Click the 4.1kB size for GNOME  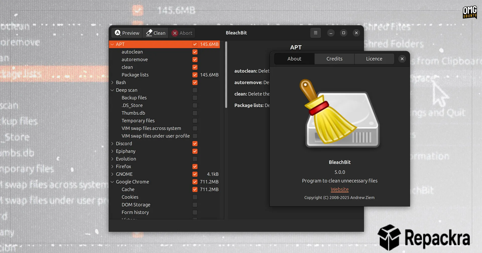coord(213,174)
